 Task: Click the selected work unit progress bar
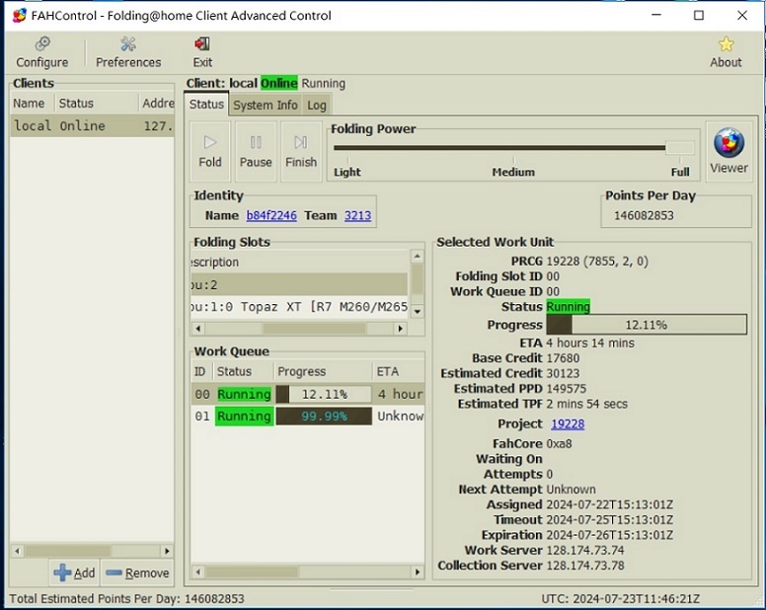pos(647,325)
